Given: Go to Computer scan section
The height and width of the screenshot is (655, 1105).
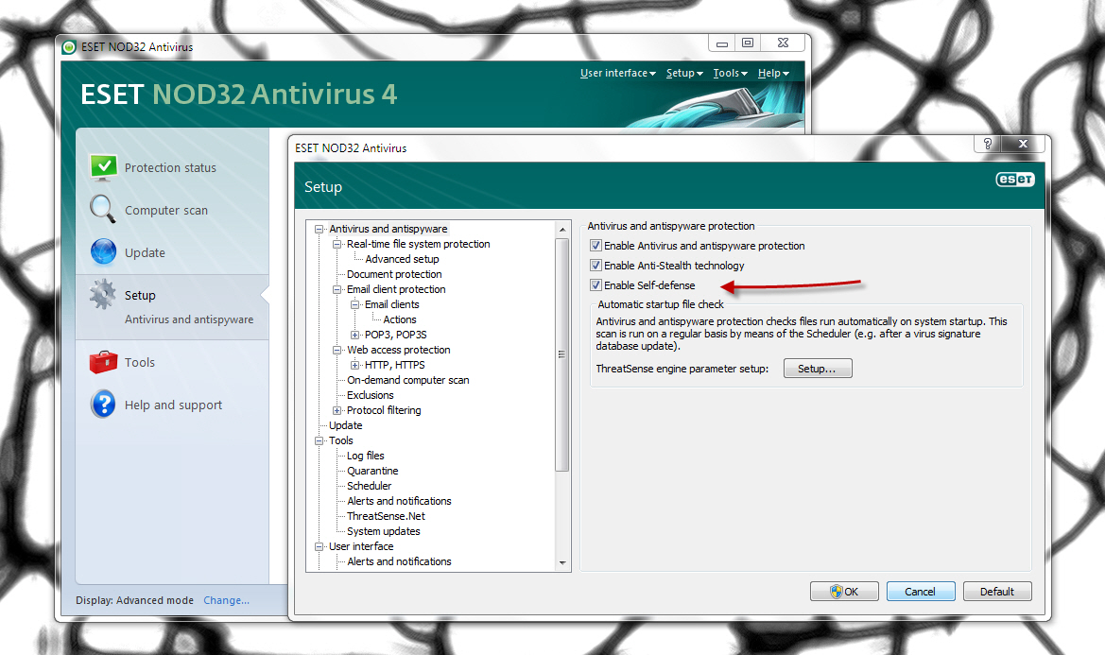Looking at the screenshot, I should click(x=166, y=210).
